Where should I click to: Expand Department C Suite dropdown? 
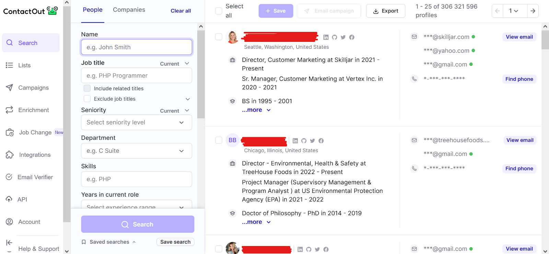pos(137,151)
